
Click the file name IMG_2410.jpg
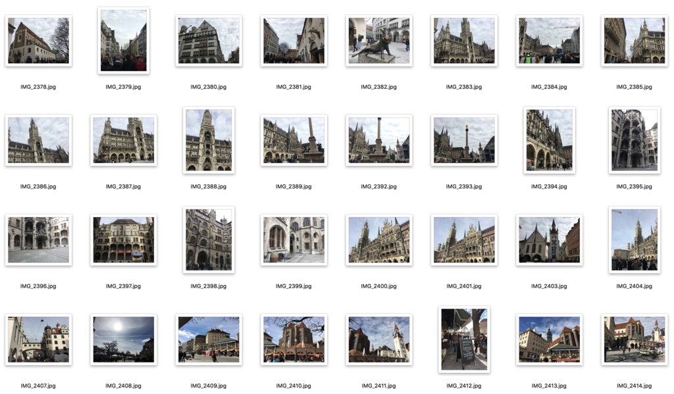point(294,386)
